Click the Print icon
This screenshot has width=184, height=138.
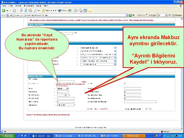pos(81,10)
